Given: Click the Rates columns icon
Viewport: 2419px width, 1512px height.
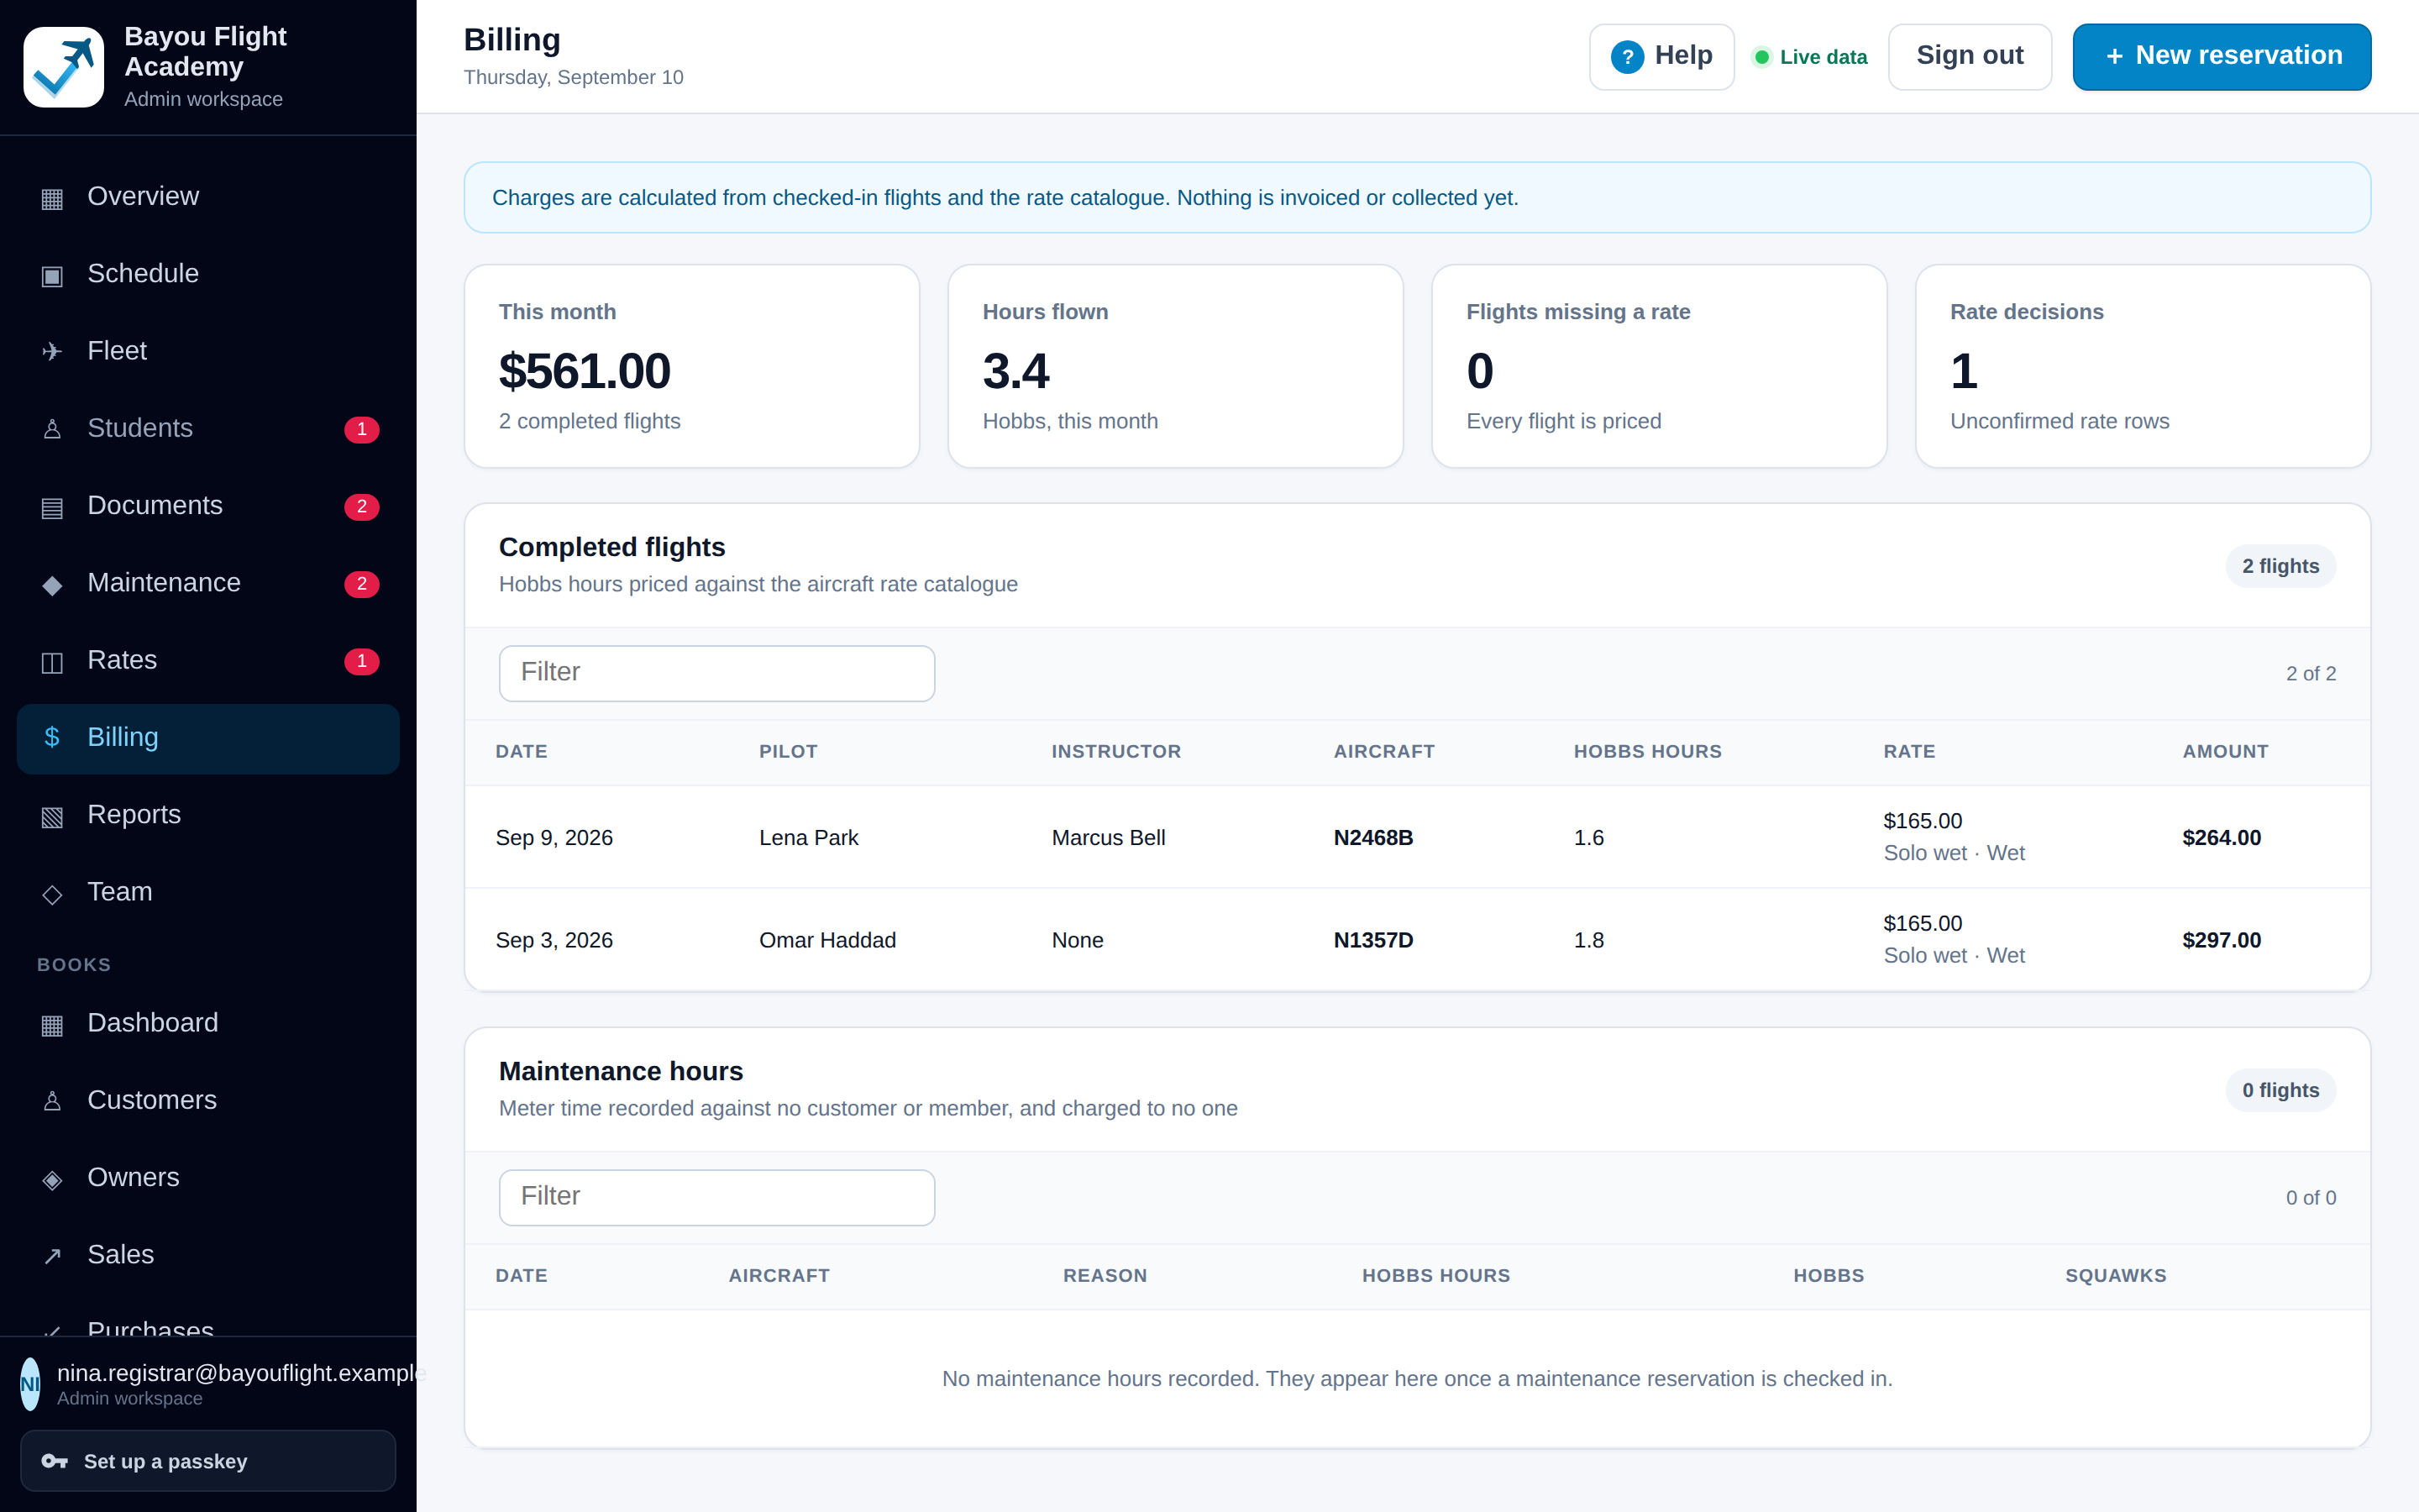Looking at the screenshot, I should point(52,661).
